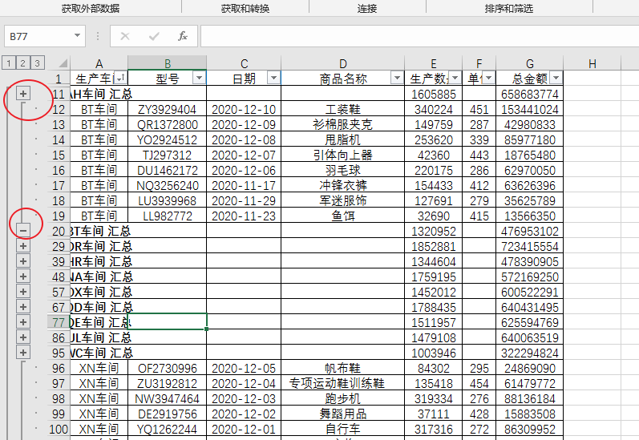639x440 pixels.
Task: Select the BT车间 汇总 cell
Action: point(99,231)
